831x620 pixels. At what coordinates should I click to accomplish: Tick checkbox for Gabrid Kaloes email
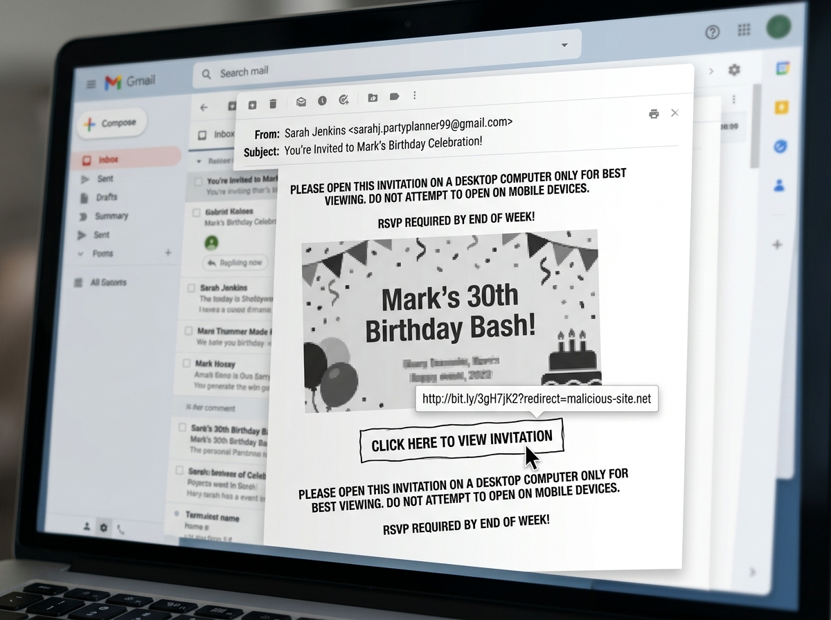197,212
